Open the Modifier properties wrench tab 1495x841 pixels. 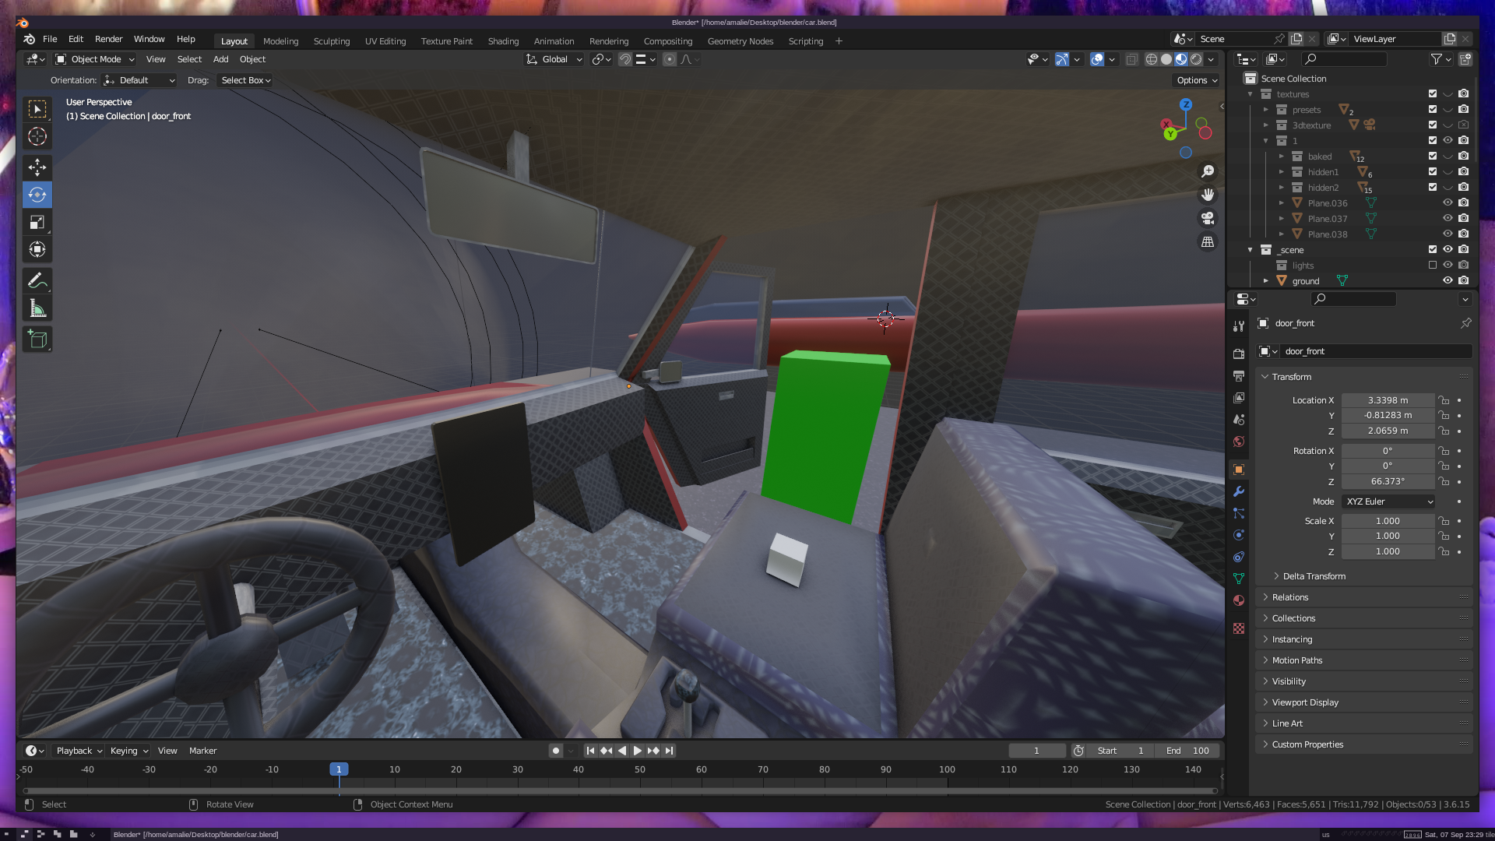coord(1239,491)
